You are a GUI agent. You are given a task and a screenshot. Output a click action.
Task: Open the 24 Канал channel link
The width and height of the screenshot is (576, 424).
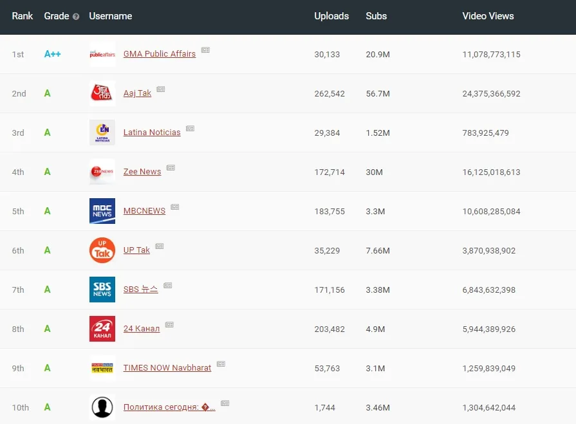(x=142, y=329)
